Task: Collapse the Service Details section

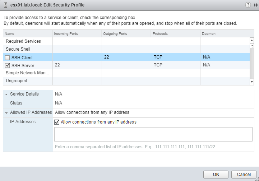Action: tap(6, 94)
